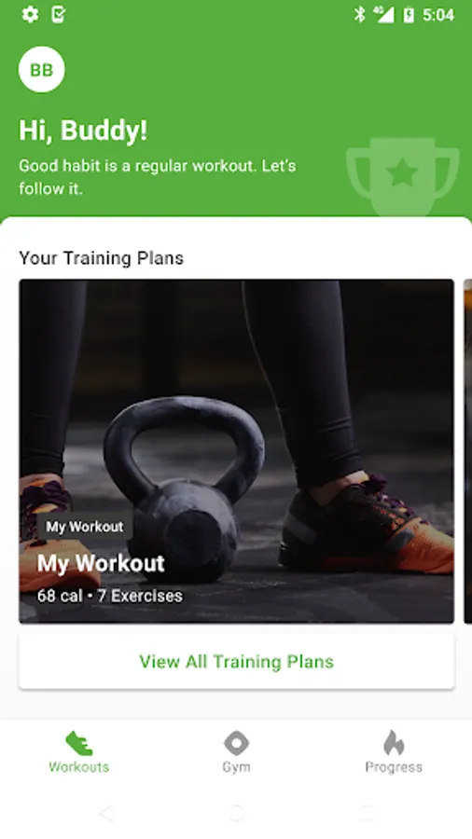Tap the battery status icon
Screen dimensions: 472x839
point(409,14)
